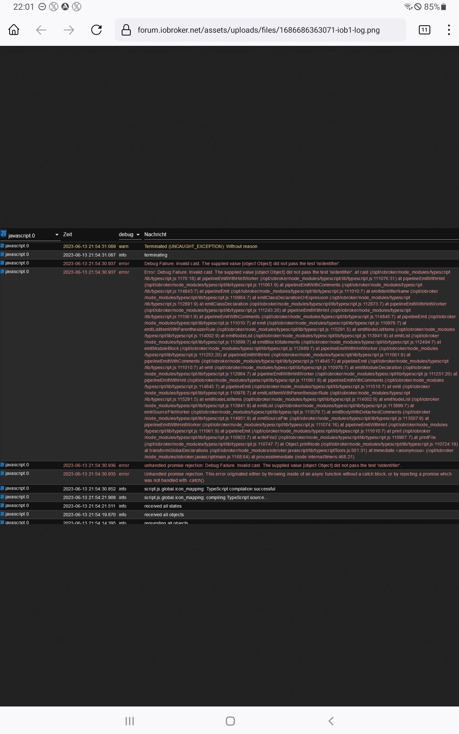This screenshot has width=459, height=734.
Task: Click the JS icon in the header row
Action: (x=3, y=233)
